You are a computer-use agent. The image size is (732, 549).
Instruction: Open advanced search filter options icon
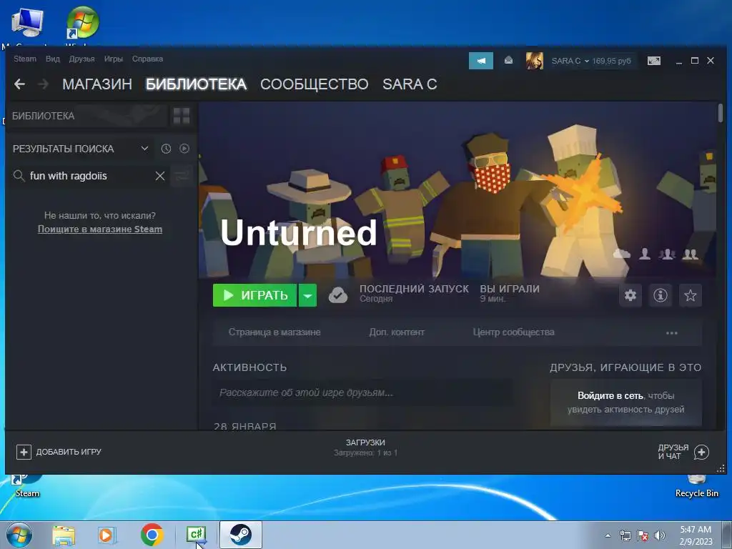(182, 176)
